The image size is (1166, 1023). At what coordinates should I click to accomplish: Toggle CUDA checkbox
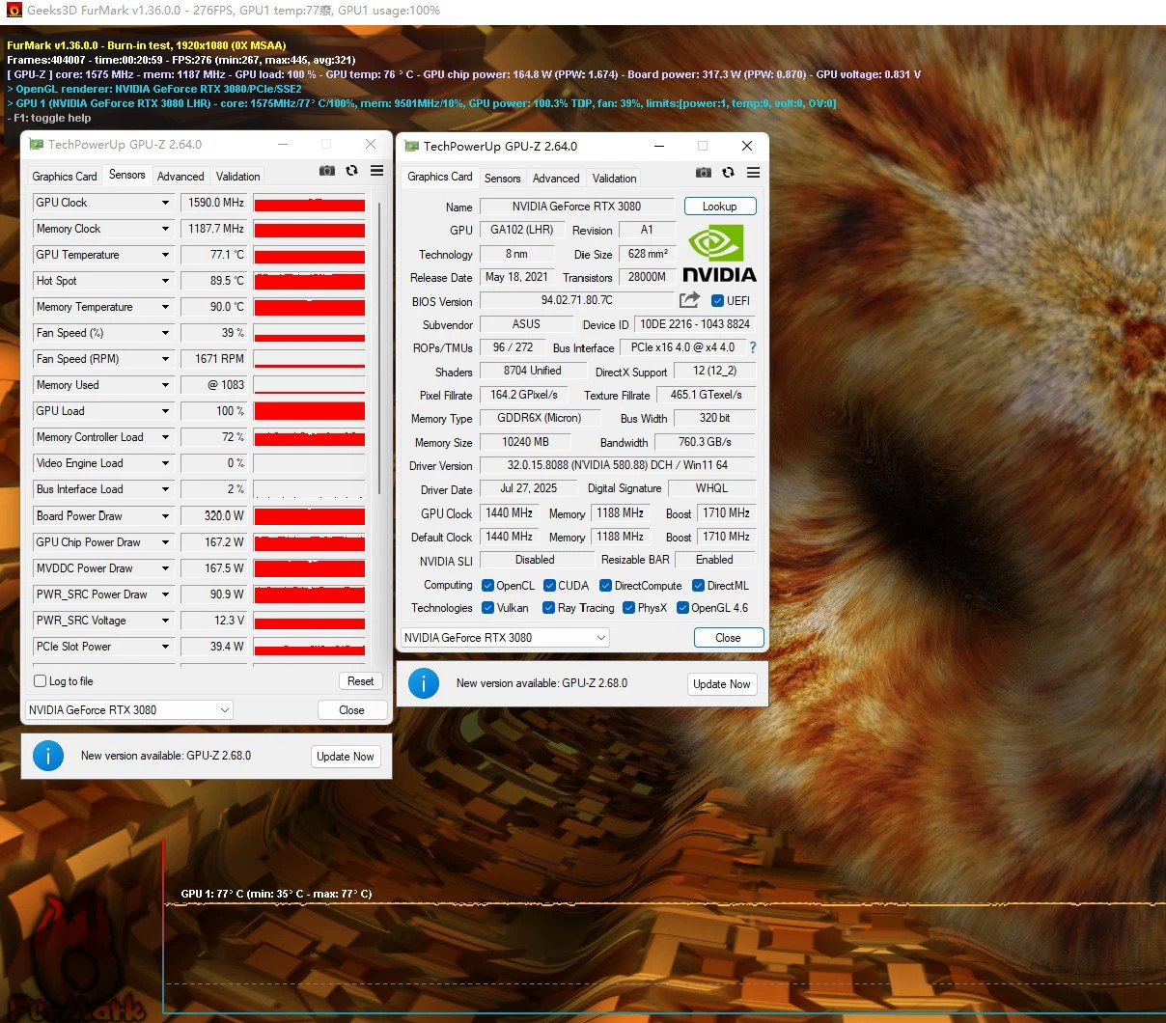point(549,585)
